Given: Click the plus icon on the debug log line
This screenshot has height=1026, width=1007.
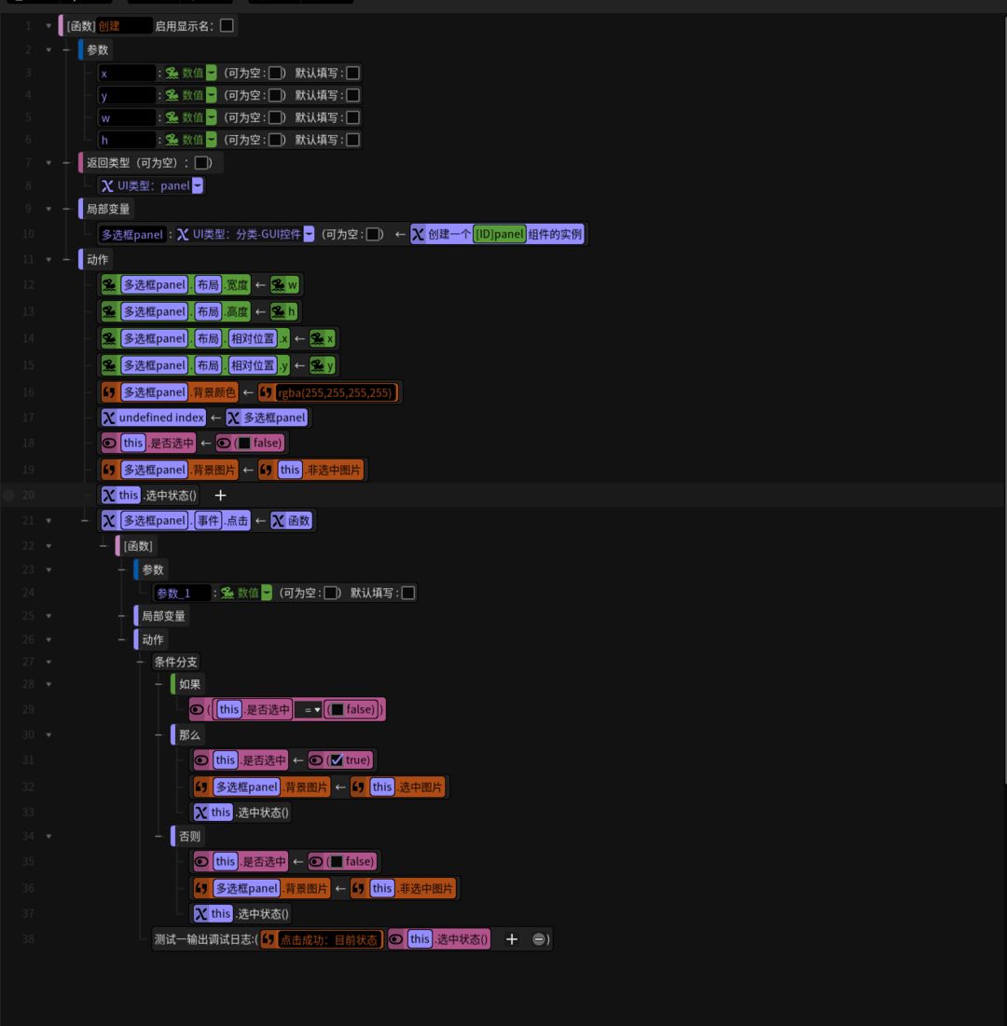Looking at the screenshot, I should [x=511, y=939].
